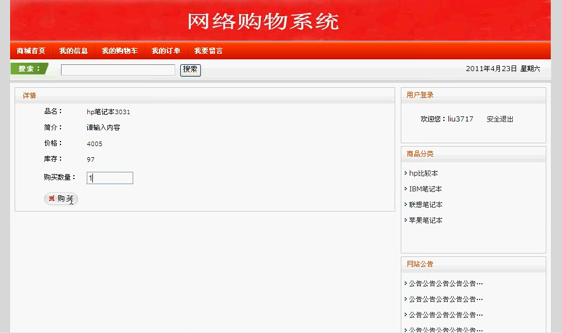This screenshot has height=333, width=562.
Task: Focus the search text box
Action: click(x=118, y=70)
